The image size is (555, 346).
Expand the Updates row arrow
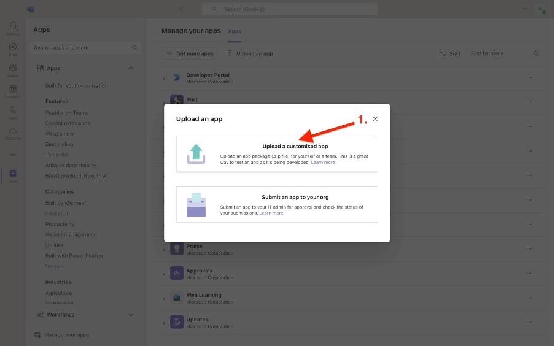tap(164, 323)
